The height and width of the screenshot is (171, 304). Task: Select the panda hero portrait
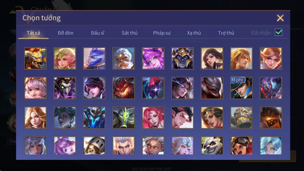click(212, 145)
